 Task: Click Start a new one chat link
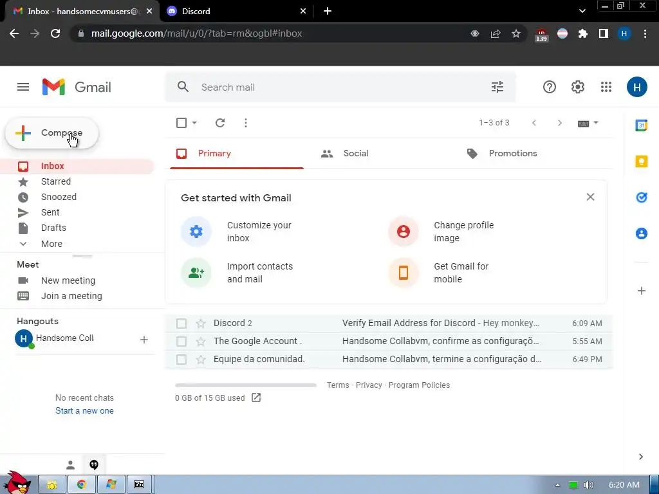(84, 410)
